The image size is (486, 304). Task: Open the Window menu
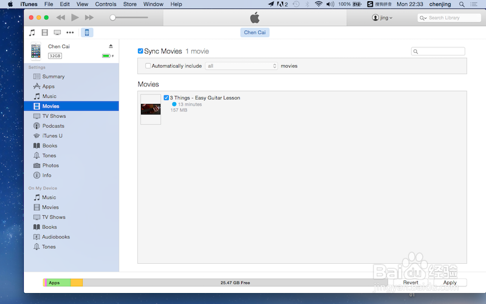(154, 4)
